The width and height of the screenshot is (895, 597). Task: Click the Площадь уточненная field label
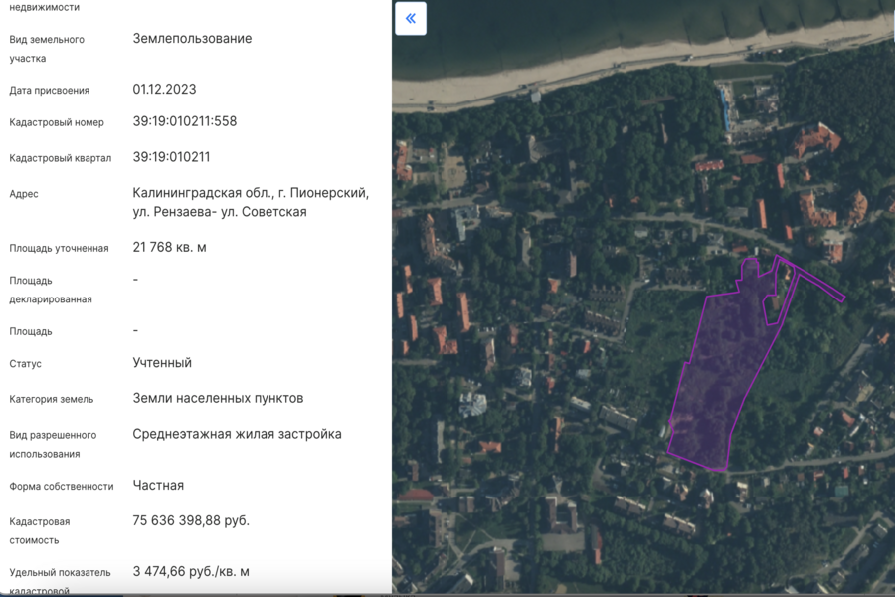pos(59,248)
